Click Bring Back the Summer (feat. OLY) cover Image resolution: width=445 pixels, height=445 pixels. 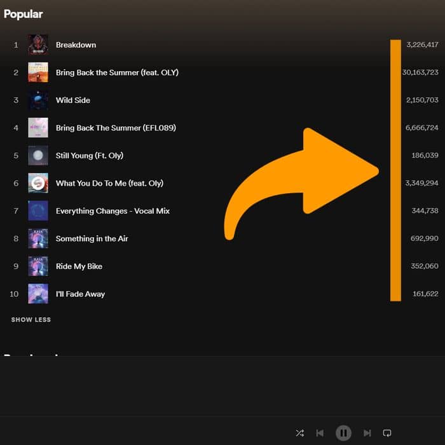click(x=38, y=72)
